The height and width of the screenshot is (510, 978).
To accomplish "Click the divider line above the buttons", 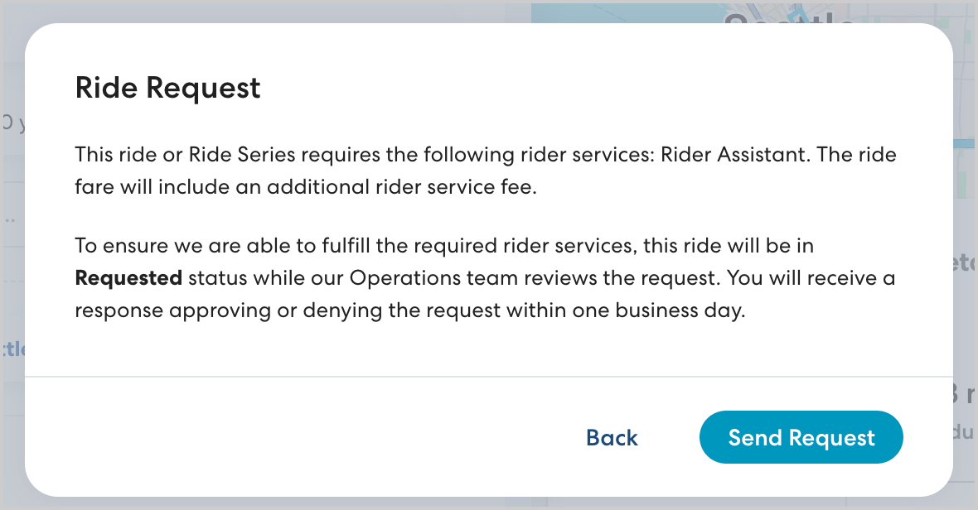I will (x=489, y=377).
